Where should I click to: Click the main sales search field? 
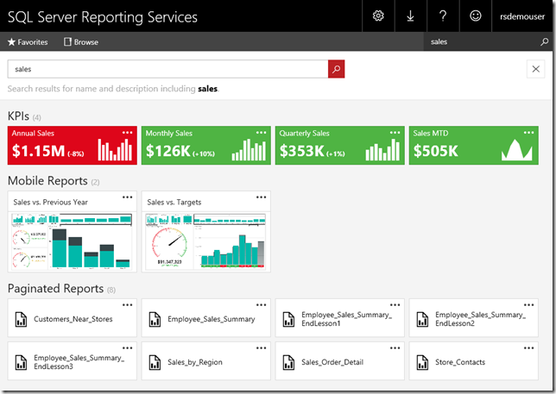[168, 69]
